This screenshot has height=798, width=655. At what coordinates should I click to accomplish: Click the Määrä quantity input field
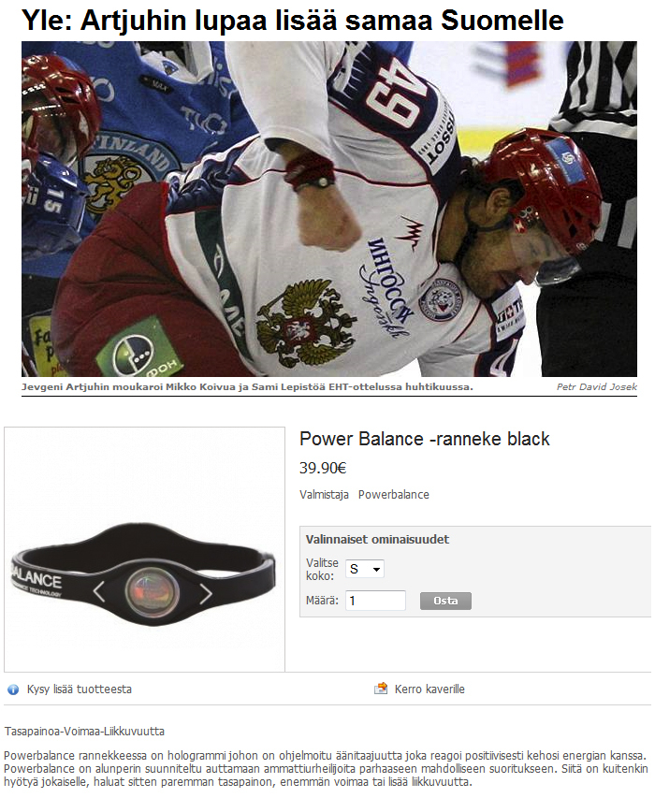pos(375,601)
